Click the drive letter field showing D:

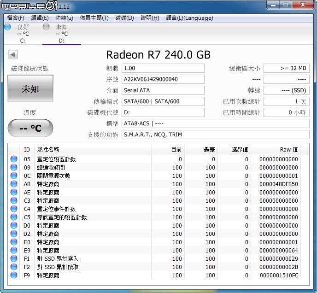[x=163, y=112]
